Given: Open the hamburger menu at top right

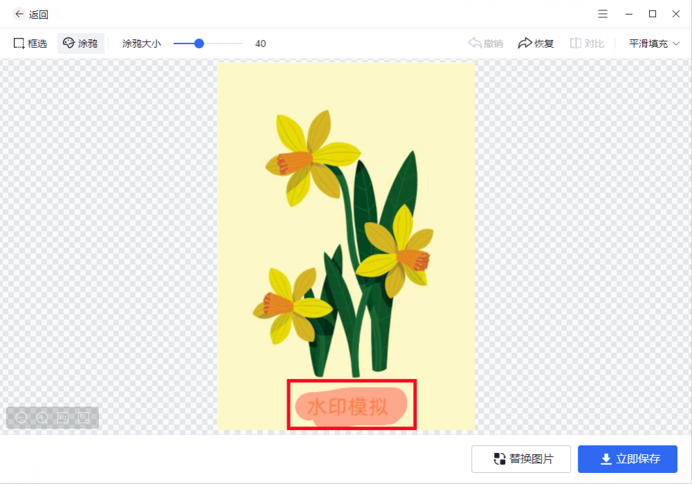Looking at the screenshot, I should point(603,13).
